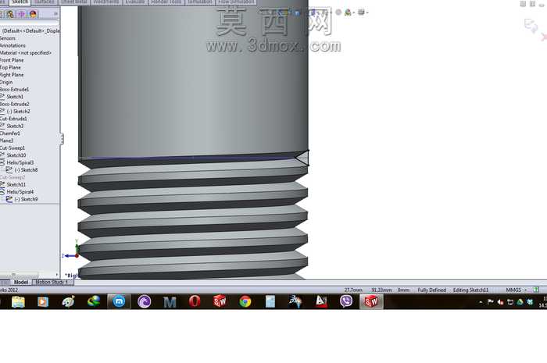Open the Paint palette taskbar icon

(69, 301)
